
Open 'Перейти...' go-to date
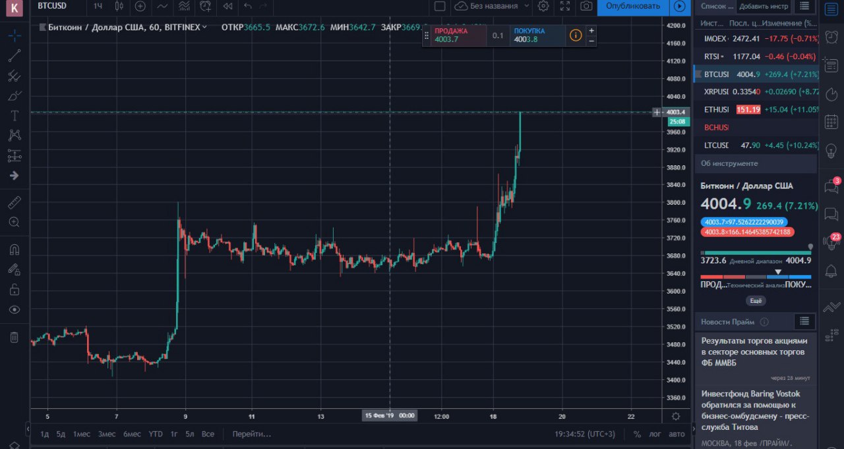(252, 434)
